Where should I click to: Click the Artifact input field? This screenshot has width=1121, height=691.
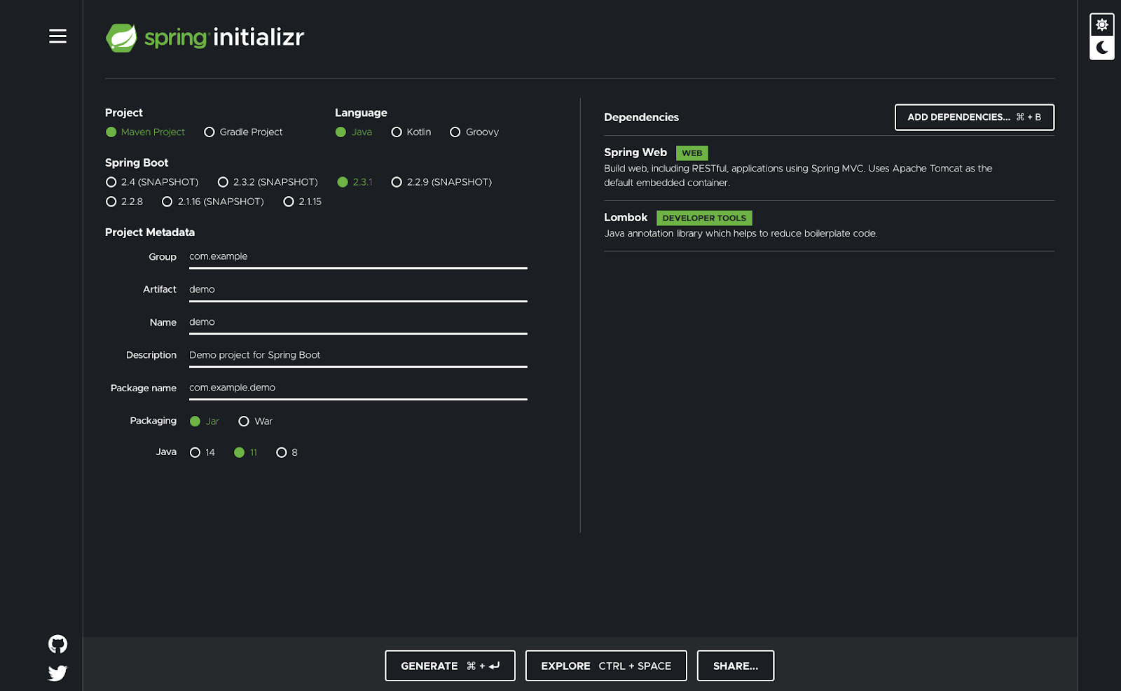[x=358, y=290]
